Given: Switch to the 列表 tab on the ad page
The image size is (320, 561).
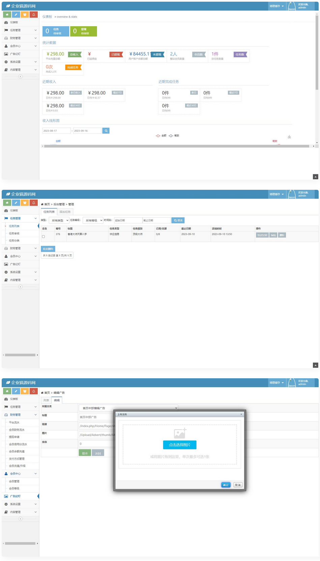Looking at the screenshot, I should [x=46, y=400].
